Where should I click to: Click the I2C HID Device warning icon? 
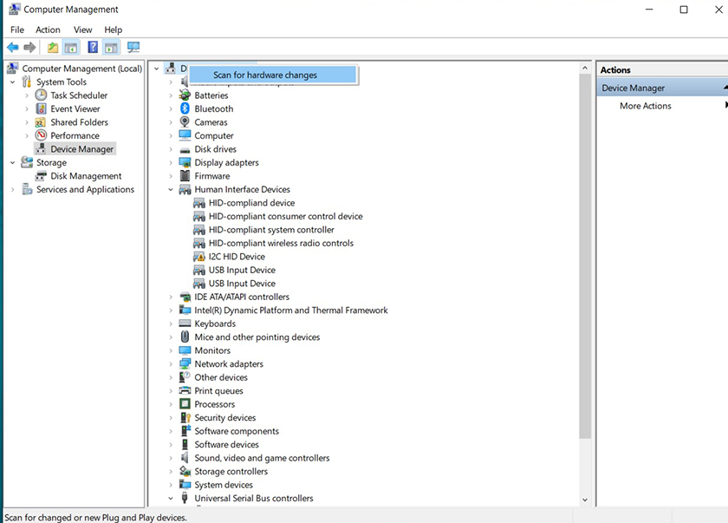coord(198,257)
